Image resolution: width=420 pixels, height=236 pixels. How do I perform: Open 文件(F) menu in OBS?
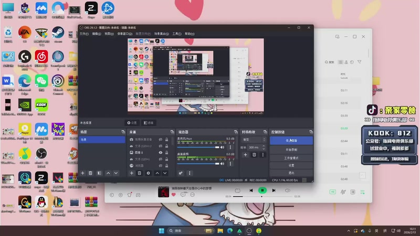(x=84, y=34)
